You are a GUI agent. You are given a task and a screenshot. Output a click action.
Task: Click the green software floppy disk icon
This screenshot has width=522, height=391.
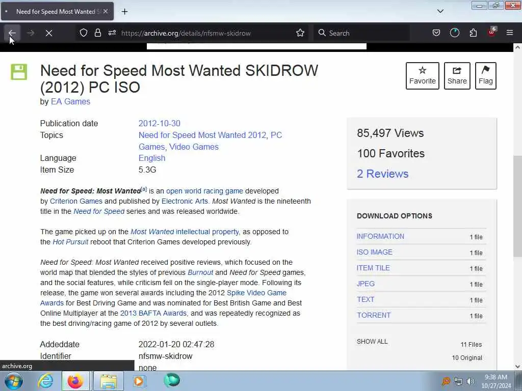pos(19,72)
